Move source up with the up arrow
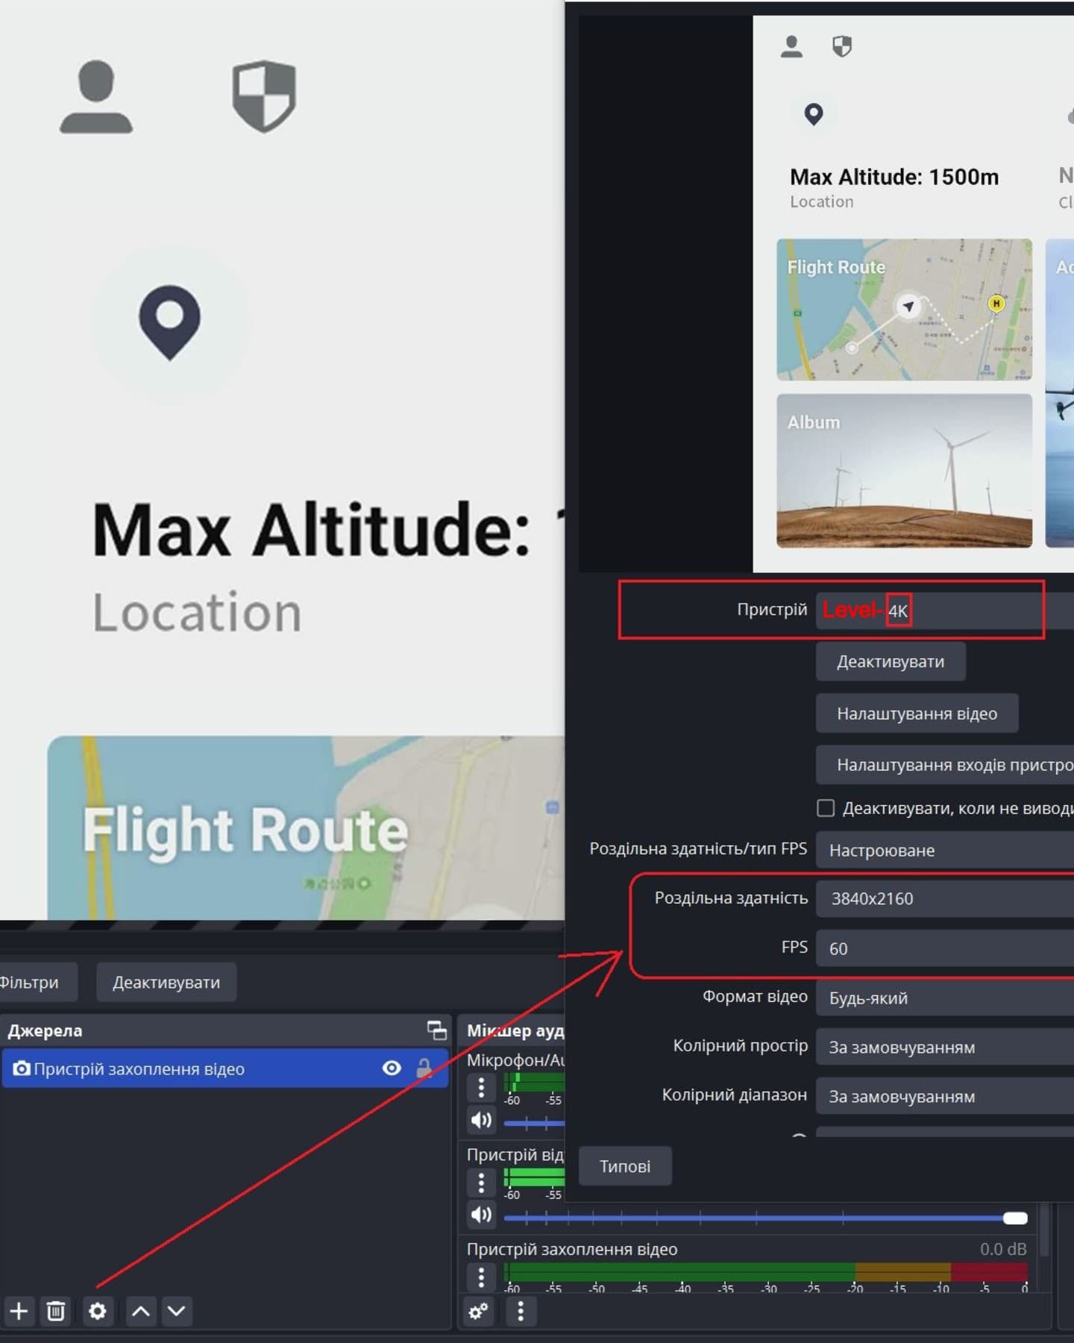 click(x=141, y=1311)
